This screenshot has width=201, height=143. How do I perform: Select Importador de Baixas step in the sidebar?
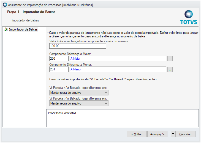(23, 29)
